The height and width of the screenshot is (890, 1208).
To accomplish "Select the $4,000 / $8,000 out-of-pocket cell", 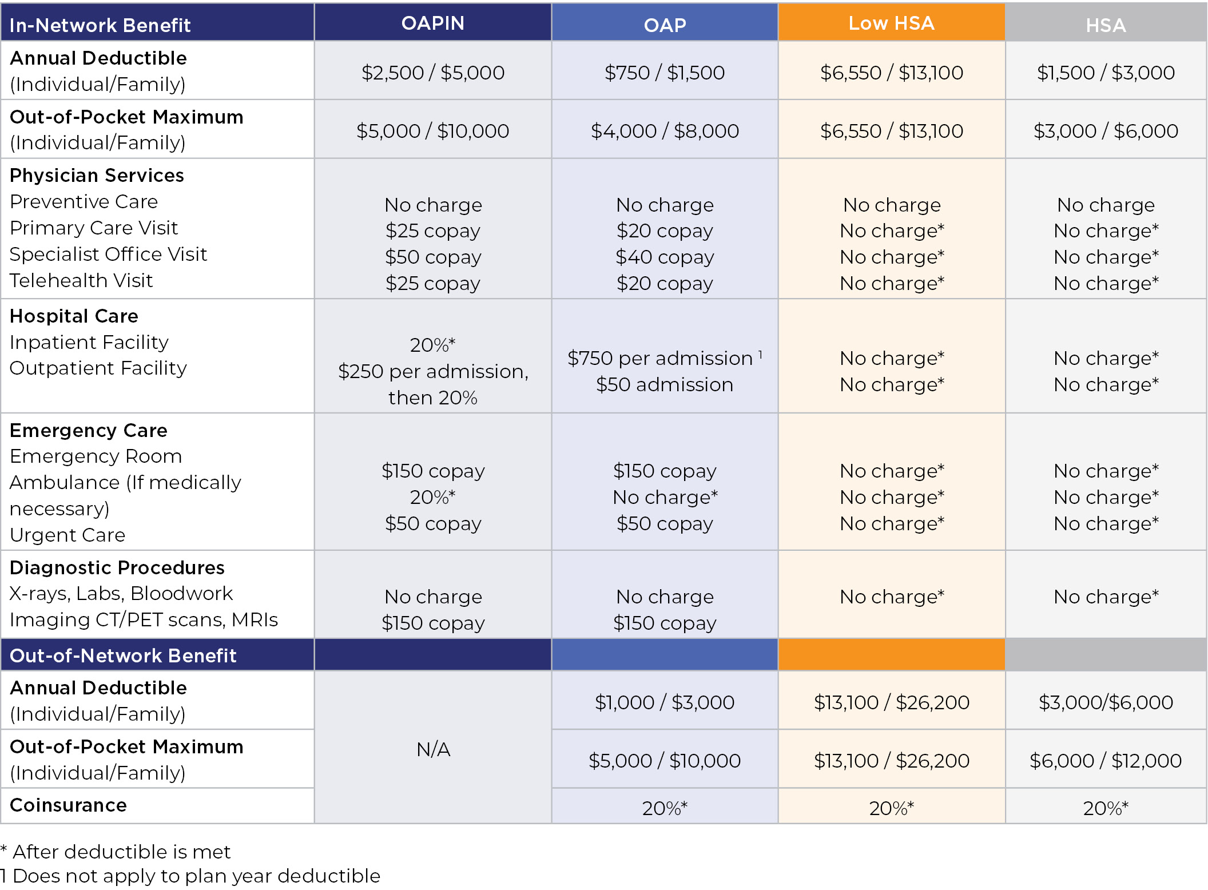I will tap(664, 131).
